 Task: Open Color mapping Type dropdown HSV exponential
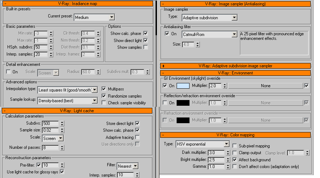202,144
